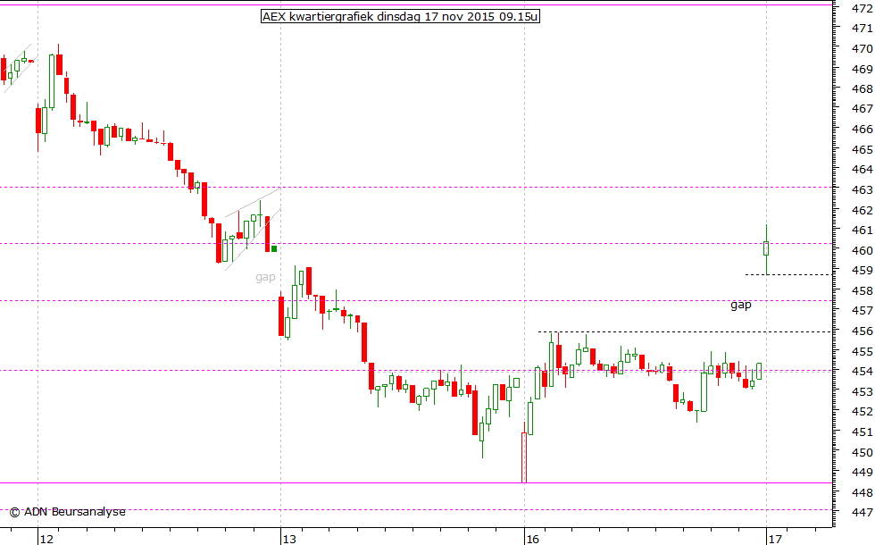The image size is (875, 545).
Task: Click price label '456' on the y-axis
Action: tap(862, 331)
